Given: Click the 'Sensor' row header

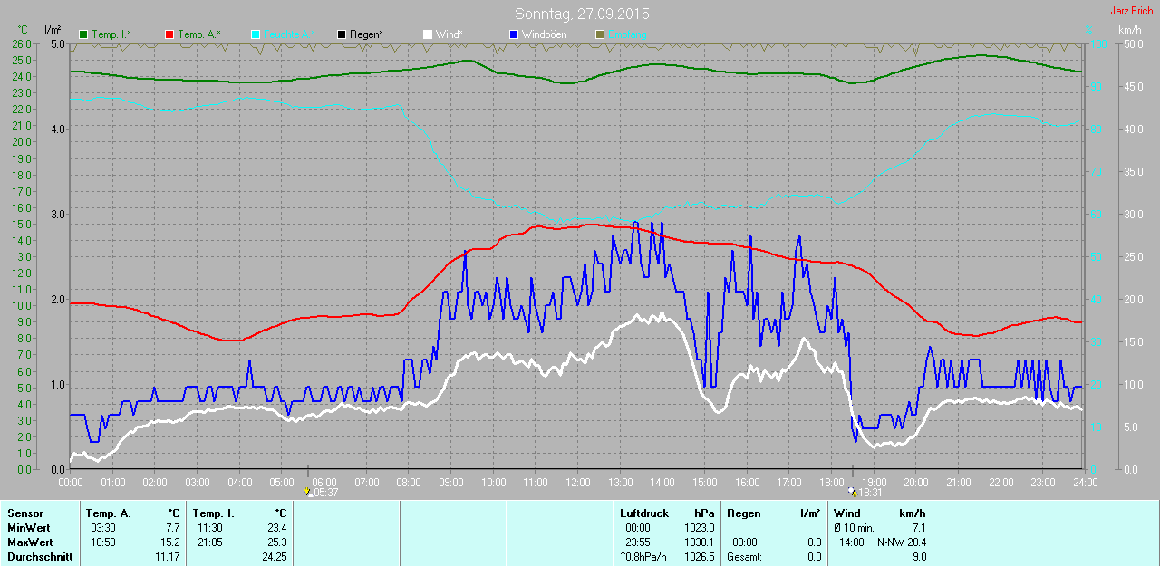Looking at the screenshot, I should tap(24, 513).
